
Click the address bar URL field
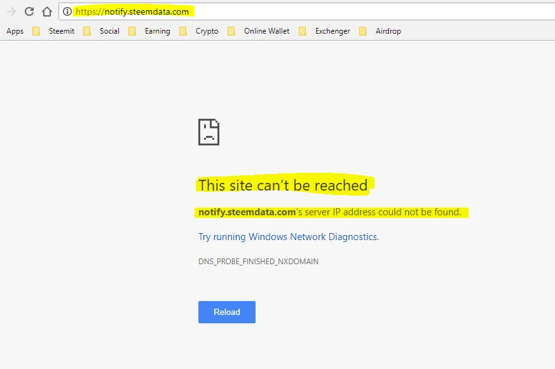307,11
